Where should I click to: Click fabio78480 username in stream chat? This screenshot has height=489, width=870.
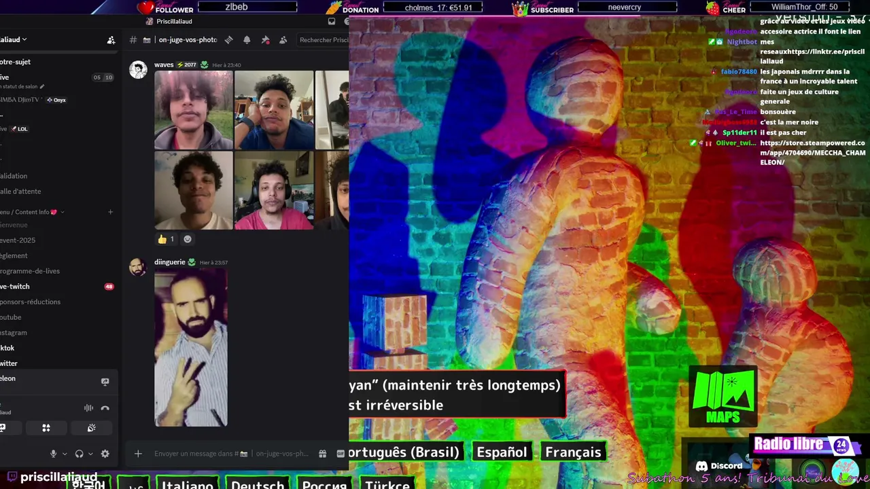739,71
